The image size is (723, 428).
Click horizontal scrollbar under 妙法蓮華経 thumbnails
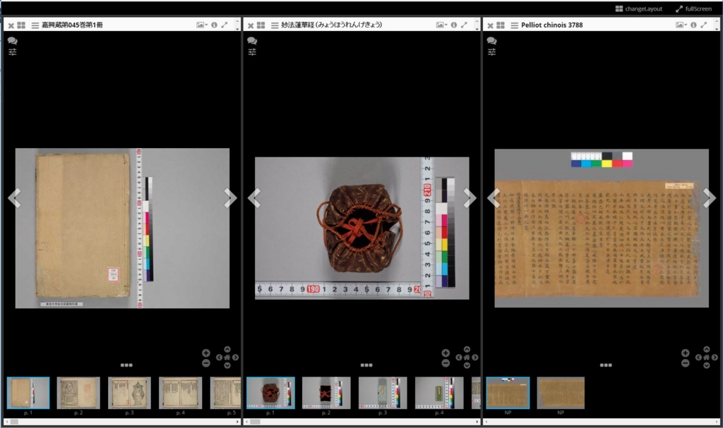click(362, 422)
